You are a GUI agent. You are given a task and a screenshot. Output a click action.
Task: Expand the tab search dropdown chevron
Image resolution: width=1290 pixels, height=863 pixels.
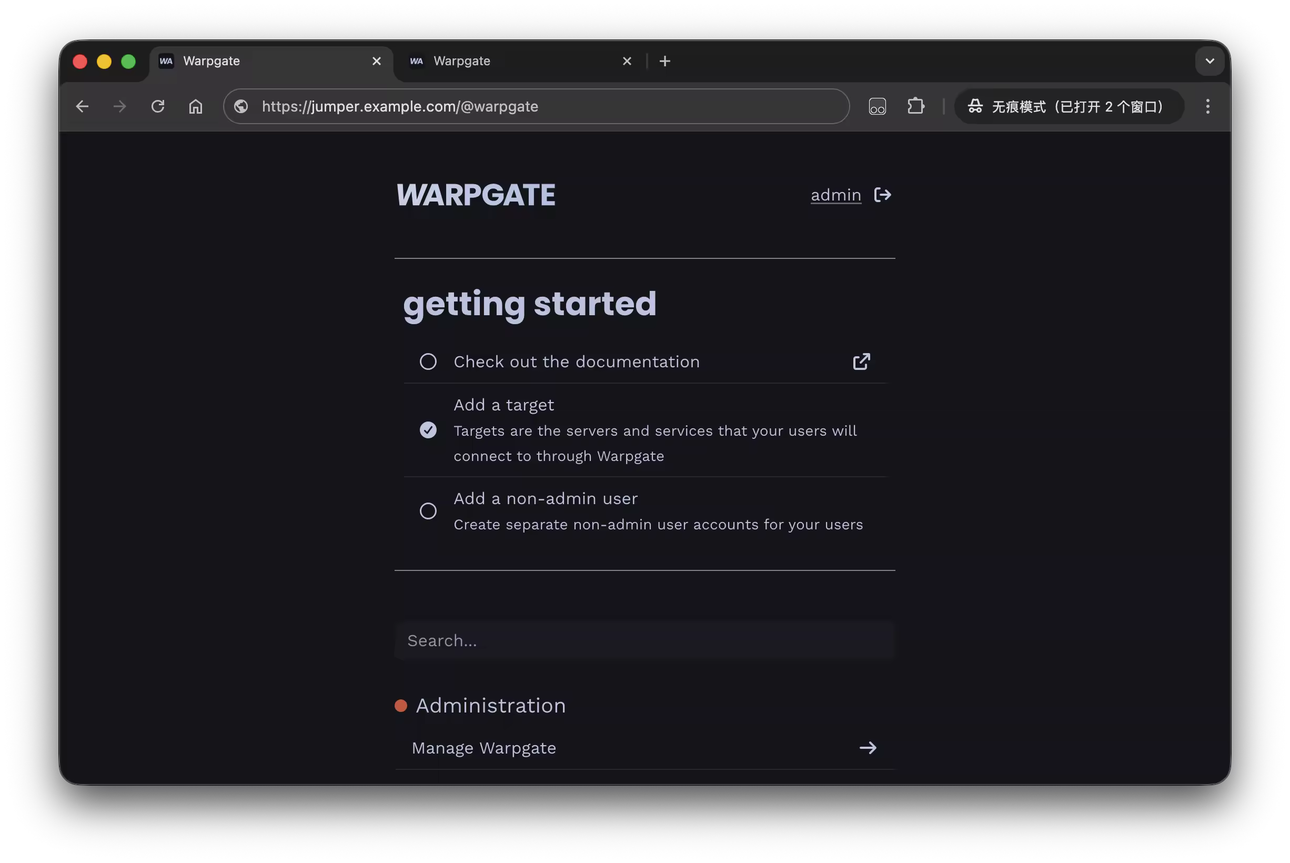(1209, 61)
